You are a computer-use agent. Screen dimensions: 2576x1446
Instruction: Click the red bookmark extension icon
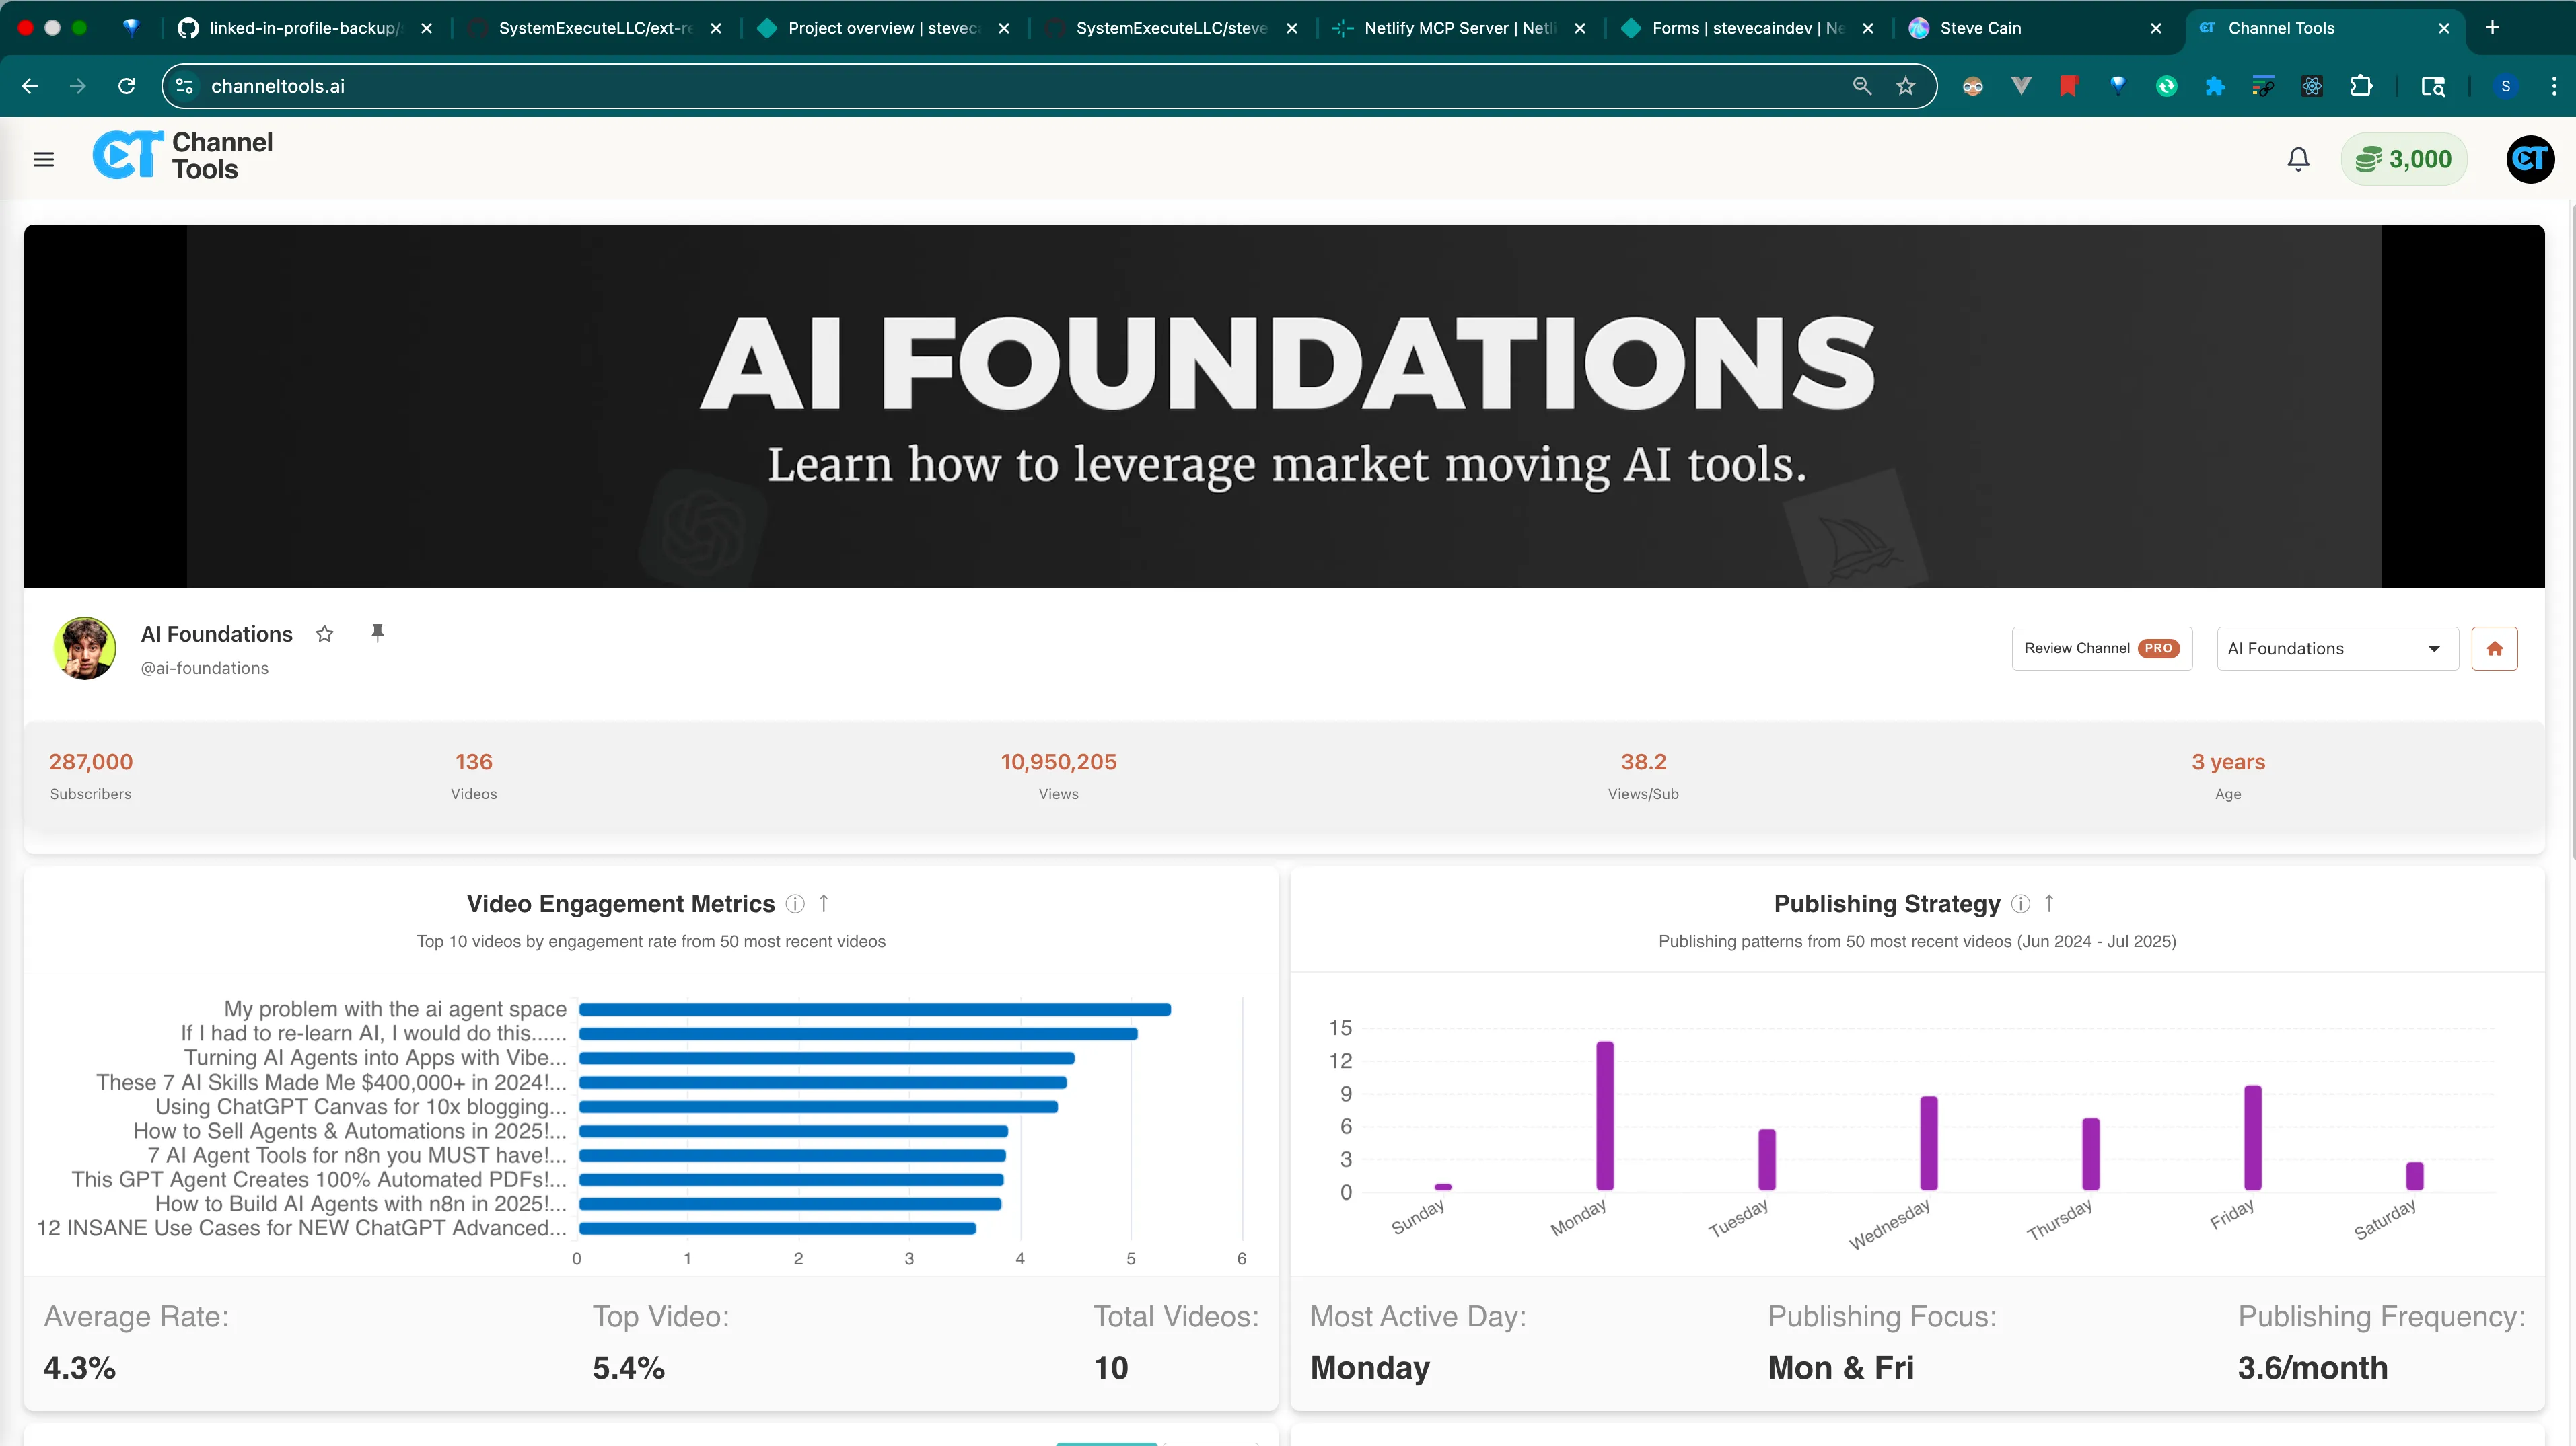point(2069,86)
